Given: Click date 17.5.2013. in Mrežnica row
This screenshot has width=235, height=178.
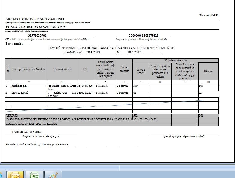Looking at the screenshot, I should [x=102, y=86].
